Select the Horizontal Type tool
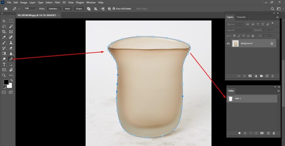 tap(4, 64)
